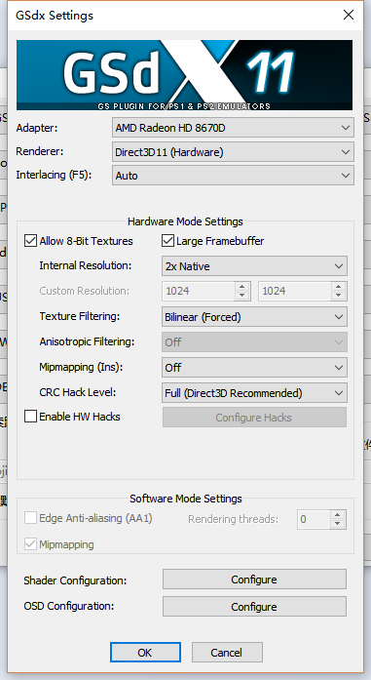Open OSD Configuration via Configure button
Screen dimensions: 371x680
click(254, 606)
